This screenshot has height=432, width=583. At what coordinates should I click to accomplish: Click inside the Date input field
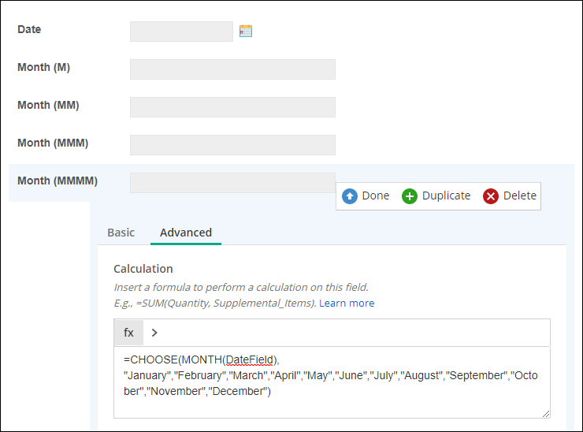[x=181, y=32]
